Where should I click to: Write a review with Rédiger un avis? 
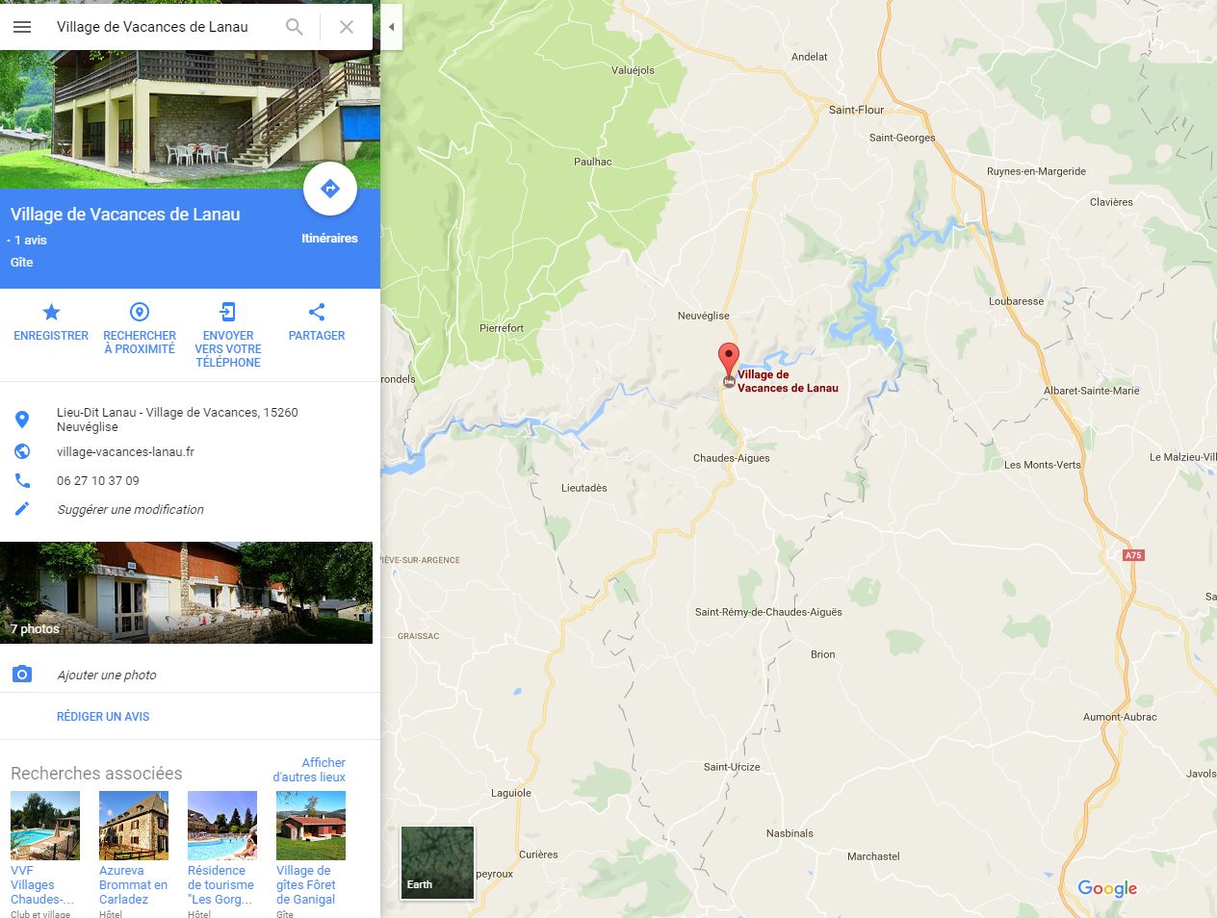point(103,716)
